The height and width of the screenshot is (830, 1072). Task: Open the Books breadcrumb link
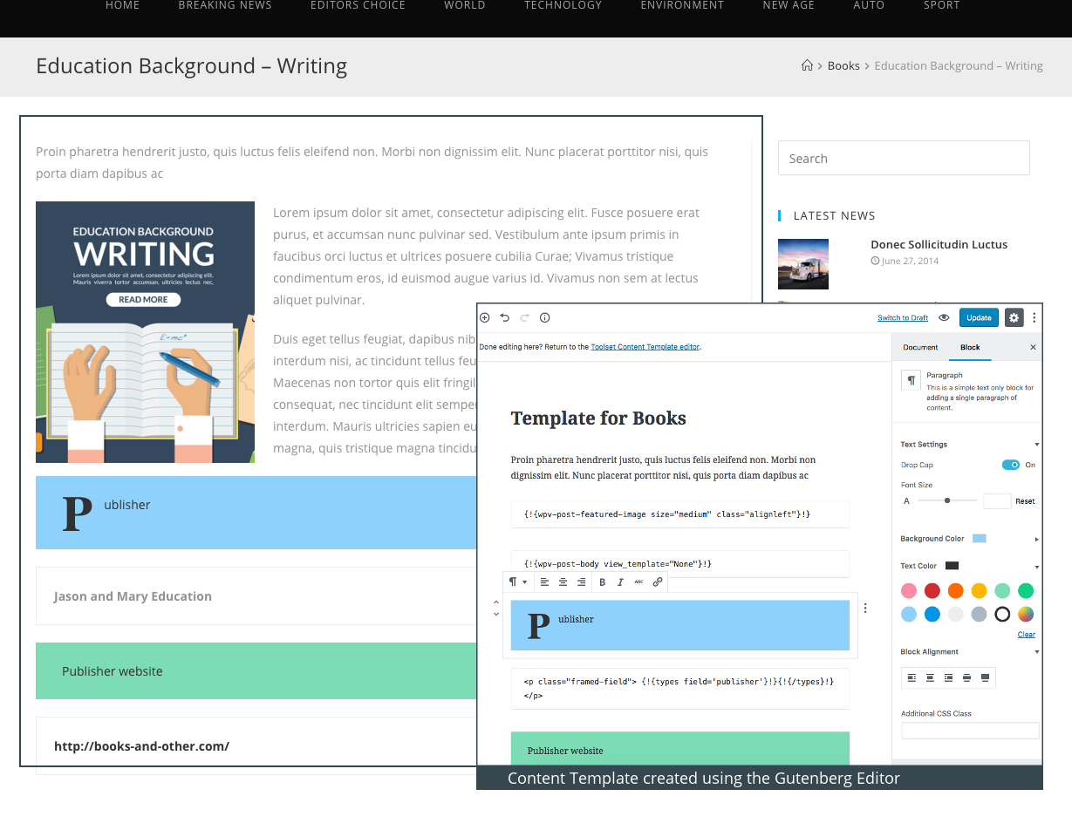click(x=843, y=65)
